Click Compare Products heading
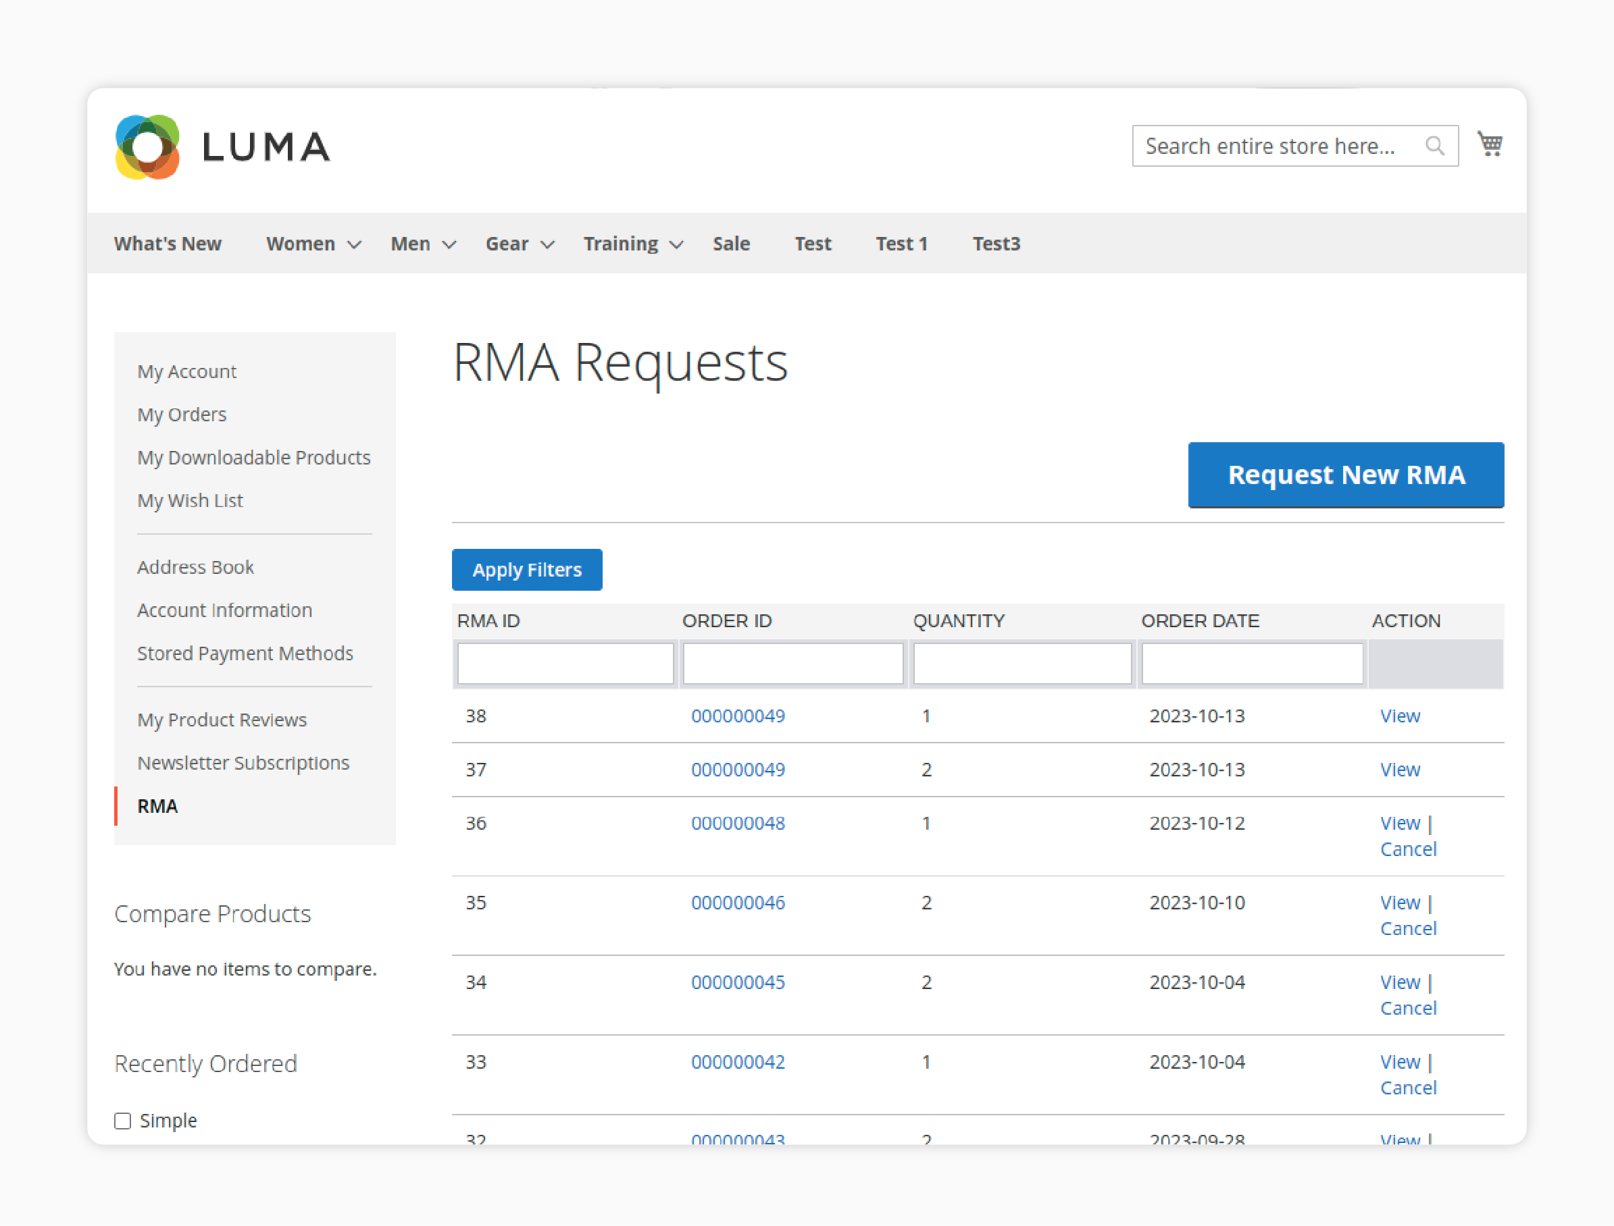The height and width of the screenshot is (1226, 1614). [213, 914]
